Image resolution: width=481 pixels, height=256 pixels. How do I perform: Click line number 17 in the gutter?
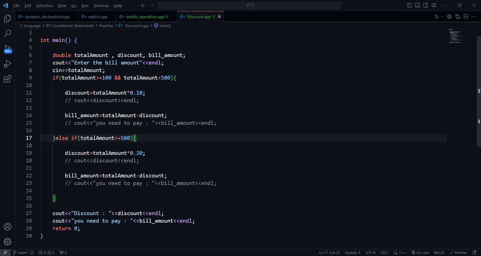tap(29, 138)
